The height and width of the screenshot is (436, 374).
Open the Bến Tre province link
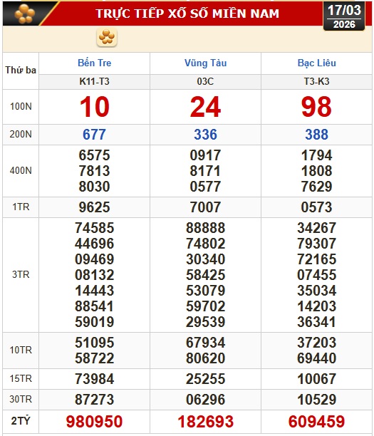tap(94, 63)
